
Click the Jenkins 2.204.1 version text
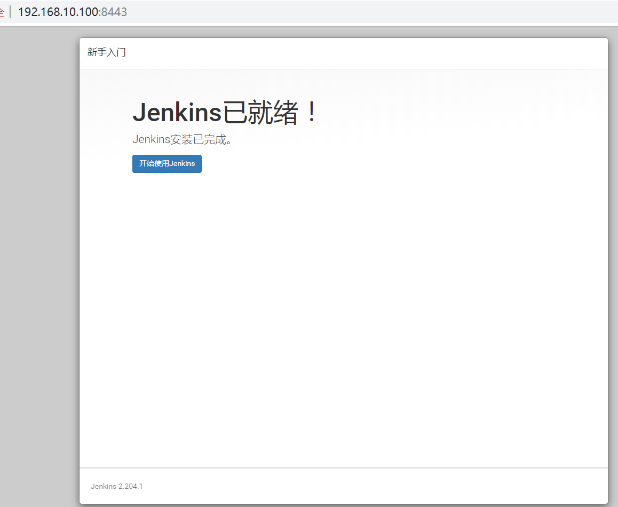tap(117, 486)
